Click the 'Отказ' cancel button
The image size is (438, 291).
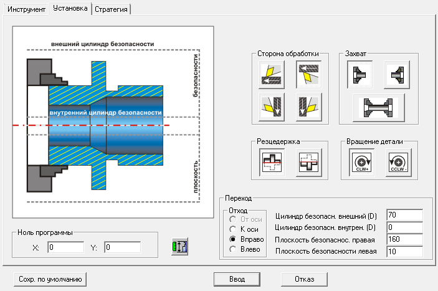pos(304,279)
